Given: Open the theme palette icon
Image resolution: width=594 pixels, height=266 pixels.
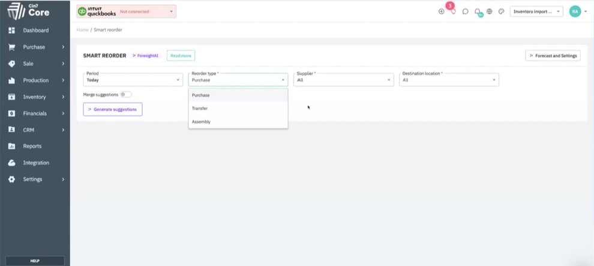Looking at the screenshot, I should (502, 11).
